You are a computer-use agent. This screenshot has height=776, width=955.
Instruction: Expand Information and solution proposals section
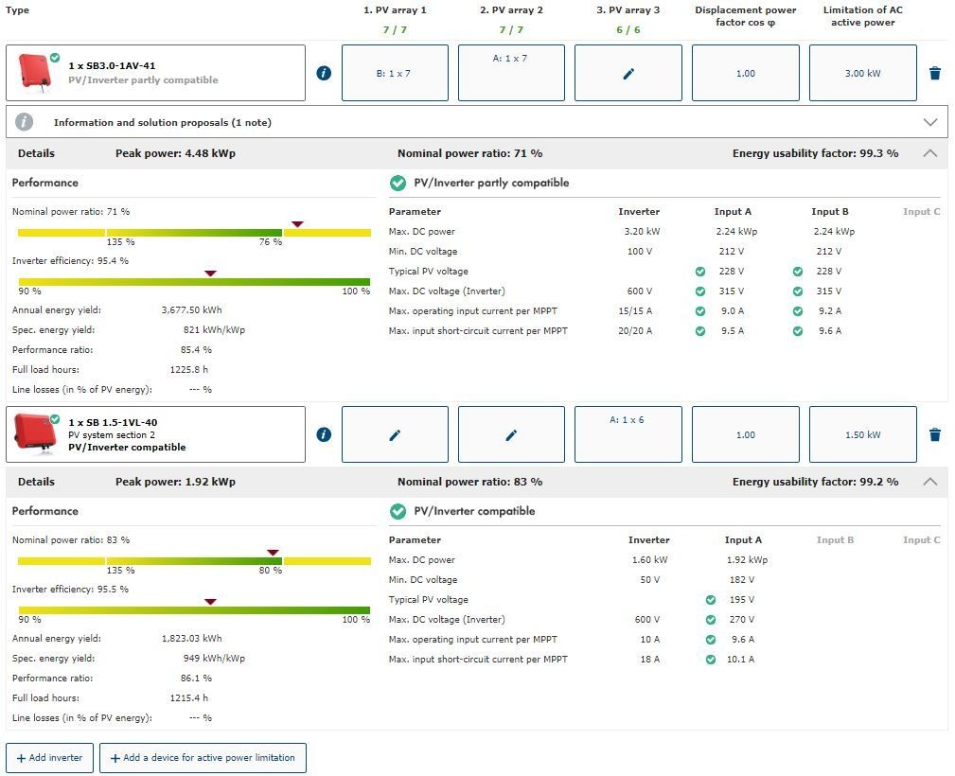[930, 122]
